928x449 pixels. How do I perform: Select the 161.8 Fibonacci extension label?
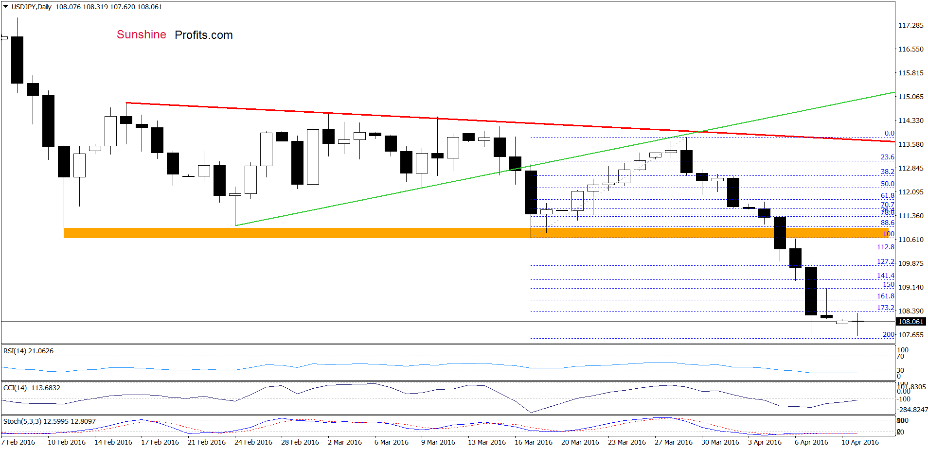click(x=885, y=296)
